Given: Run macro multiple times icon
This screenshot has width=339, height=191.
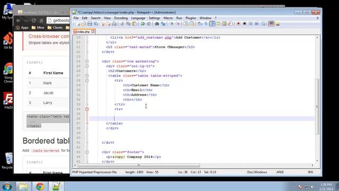Looking at the screenshot, I should [x=257, y=24].
